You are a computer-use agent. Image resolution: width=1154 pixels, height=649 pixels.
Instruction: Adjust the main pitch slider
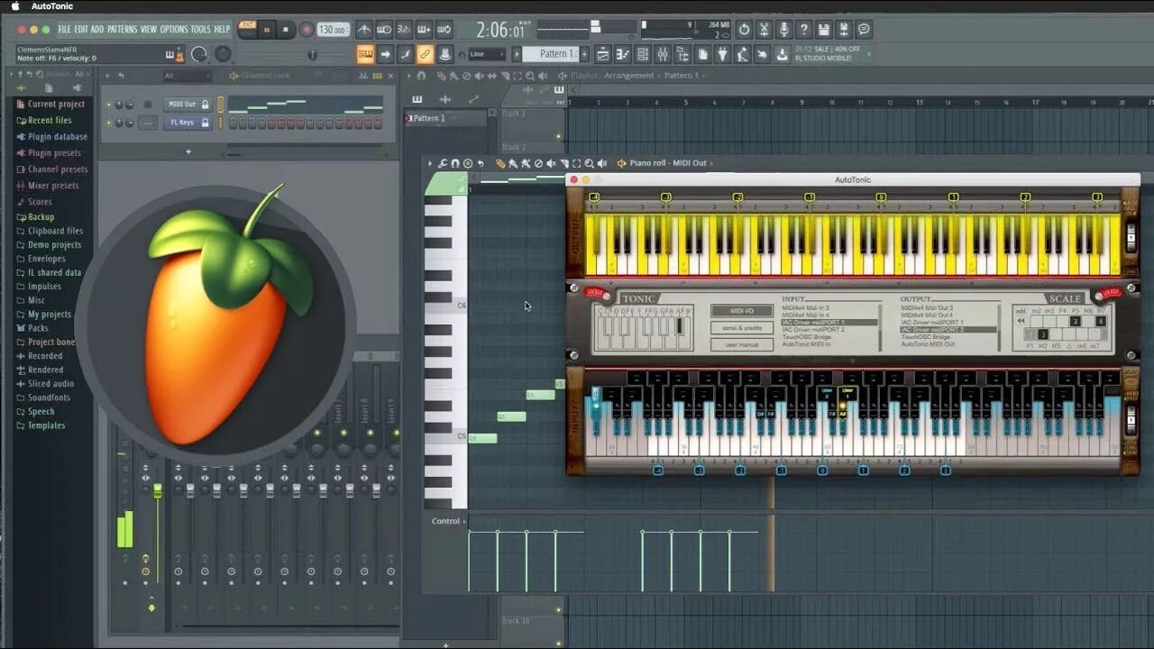click(312, 54)
